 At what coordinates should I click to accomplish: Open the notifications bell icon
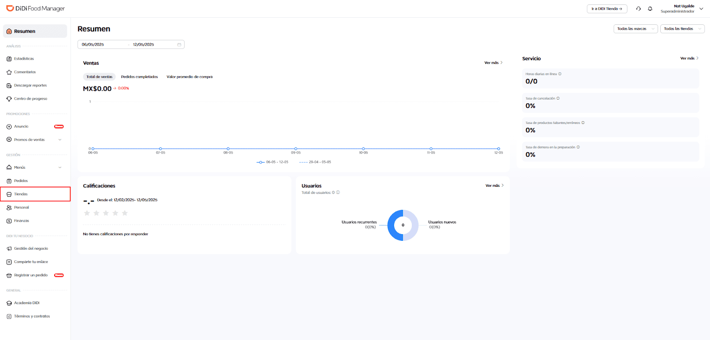pos(650,9)
